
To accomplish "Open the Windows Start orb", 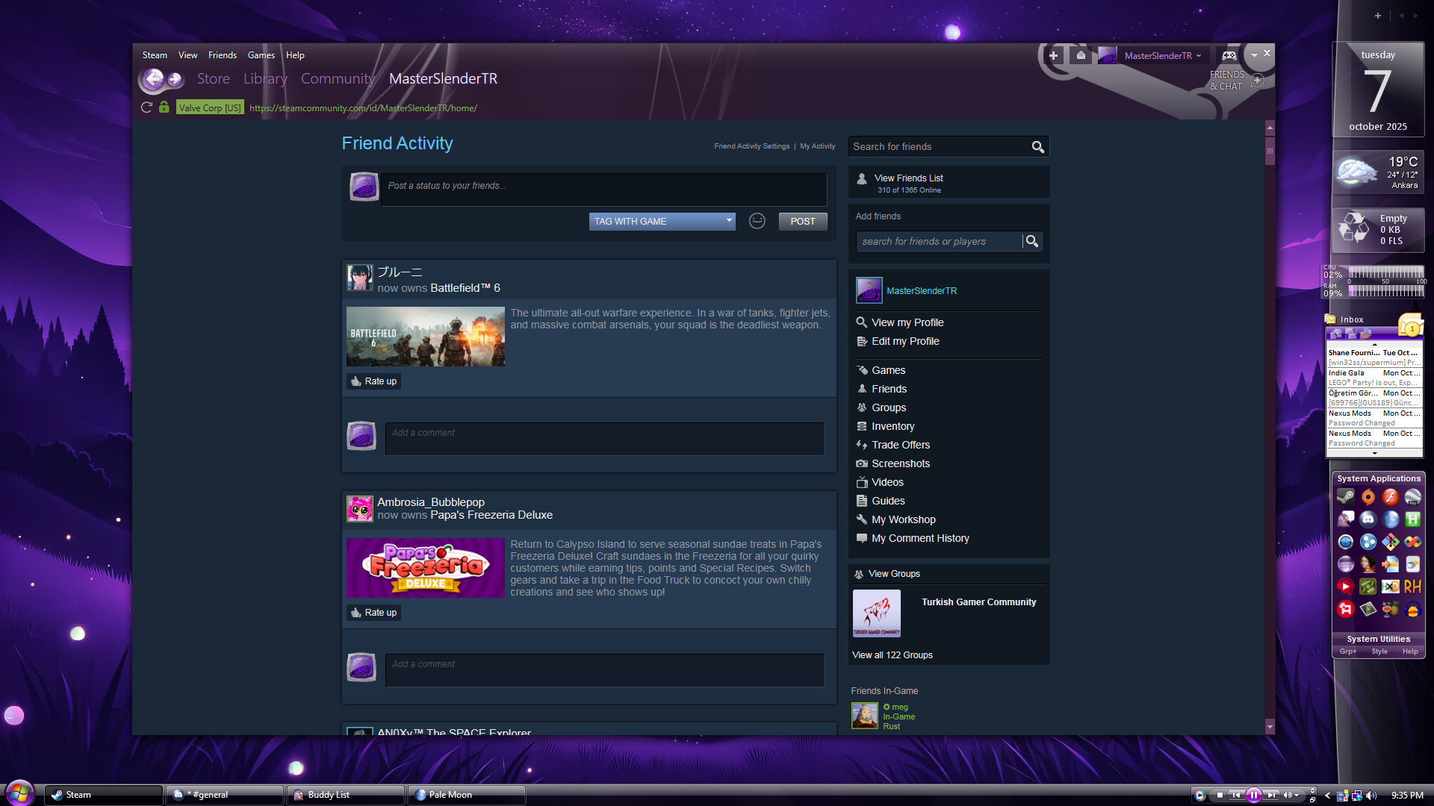I will (19, 793).
